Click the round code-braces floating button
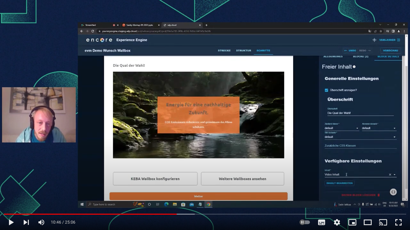This screenshot has width=410, height=230. pyautogui.click(x=393, y=192)
